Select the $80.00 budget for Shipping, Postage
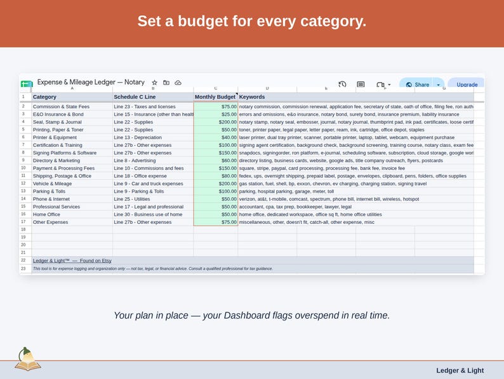Screen dimensions: 504x379 click(216, 176)
